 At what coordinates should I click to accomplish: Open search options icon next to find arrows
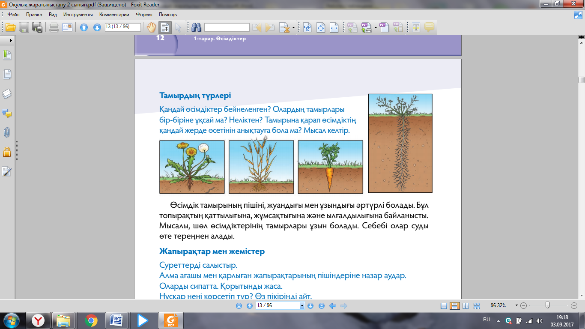(284, 27)
